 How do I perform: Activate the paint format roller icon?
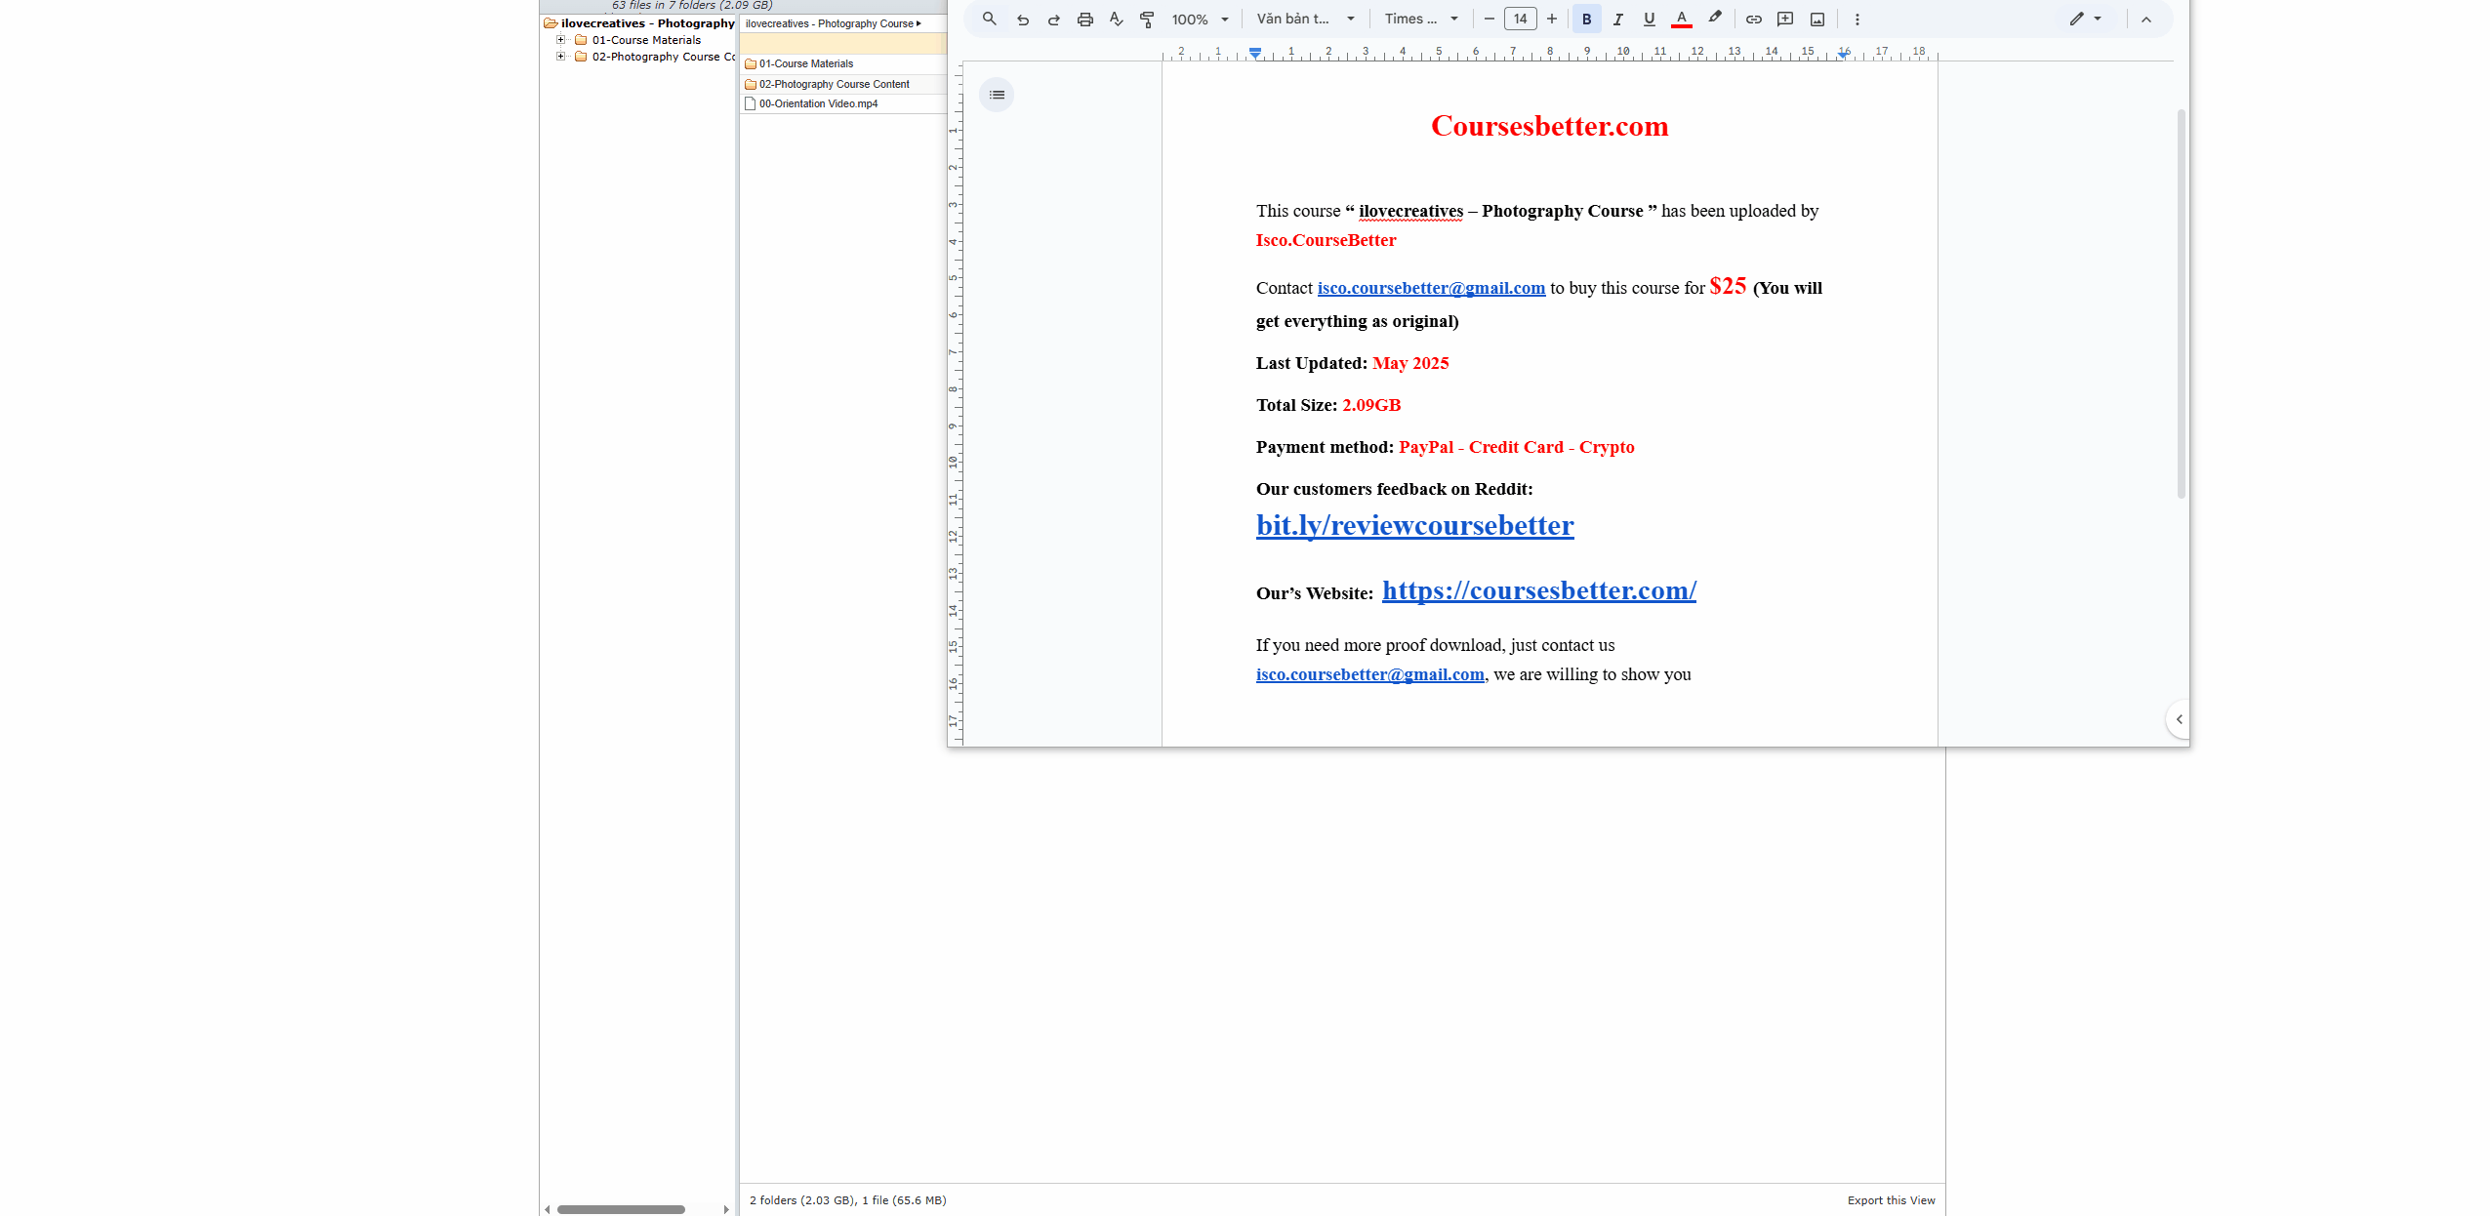1147,19
